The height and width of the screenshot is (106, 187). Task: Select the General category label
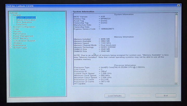[17, 15]
